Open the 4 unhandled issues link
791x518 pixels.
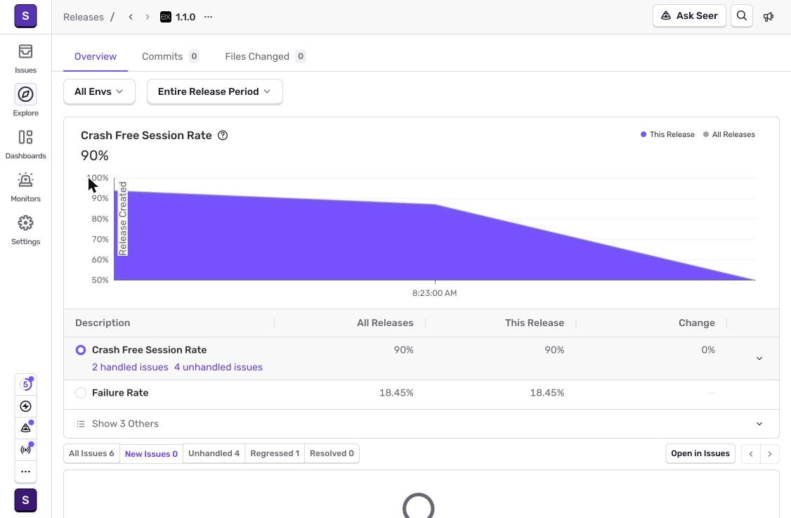[x=218, y=367]
